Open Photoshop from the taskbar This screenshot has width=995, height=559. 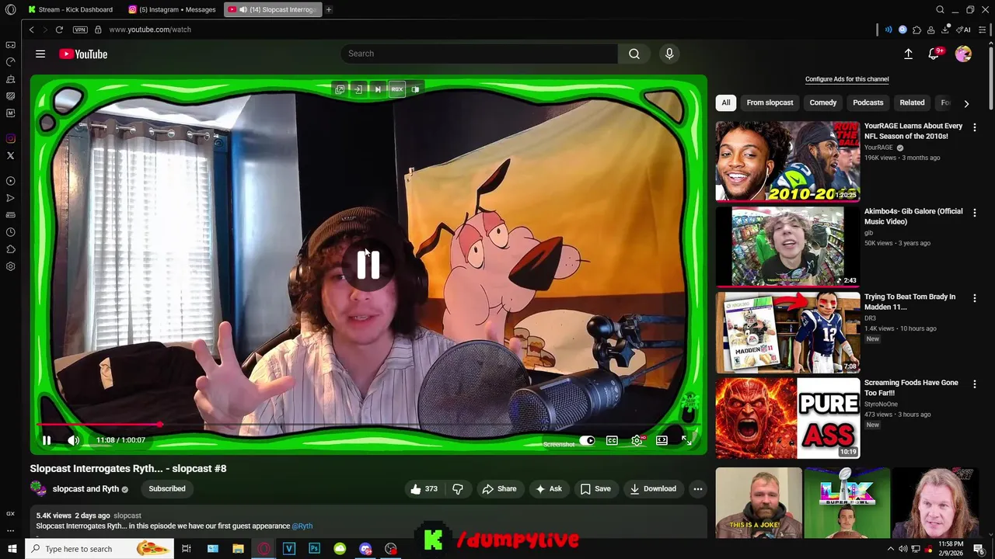314,549
